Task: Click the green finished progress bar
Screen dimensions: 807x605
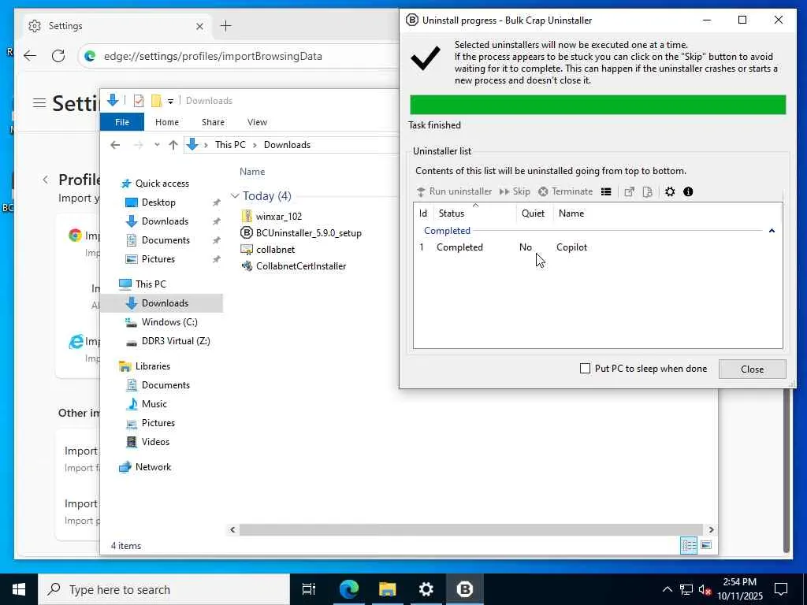Action: click(x=597, y=105)
